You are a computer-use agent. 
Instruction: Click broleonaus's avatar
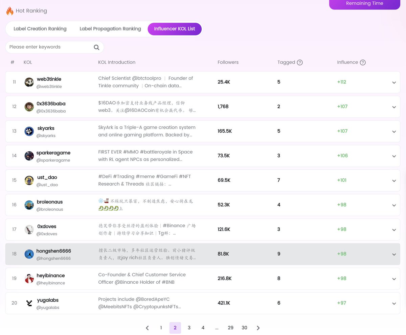pos(29,205)
